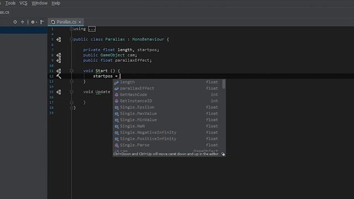Click the Parallax class name in code

[115, 39]
